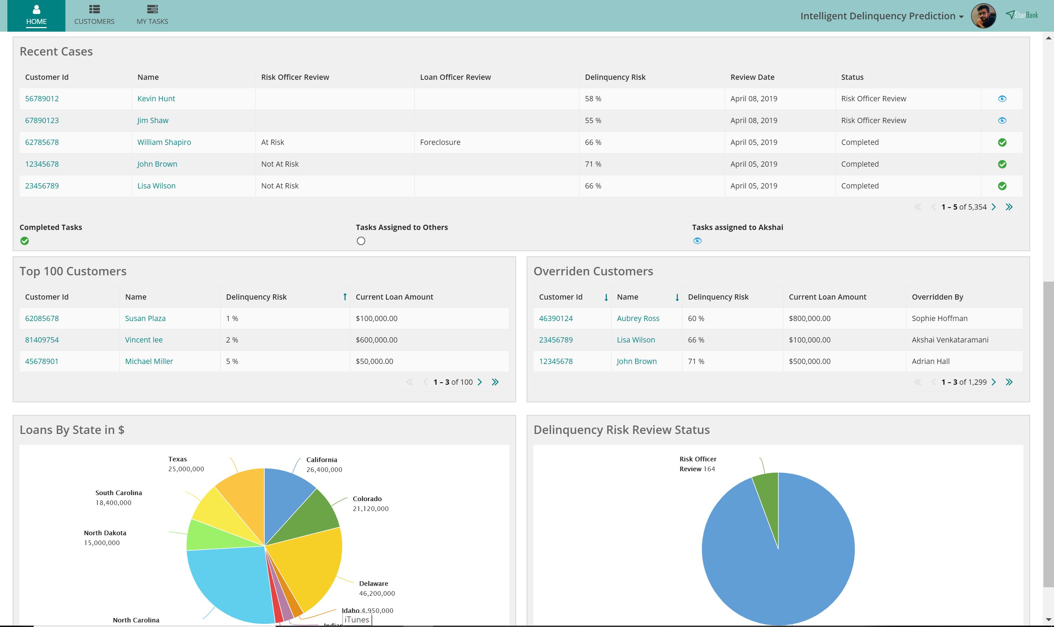Click the eye icon for Kevin Hunt's case
Viewport: 1054px width, 627px height.
click(x=1002, y=99)
